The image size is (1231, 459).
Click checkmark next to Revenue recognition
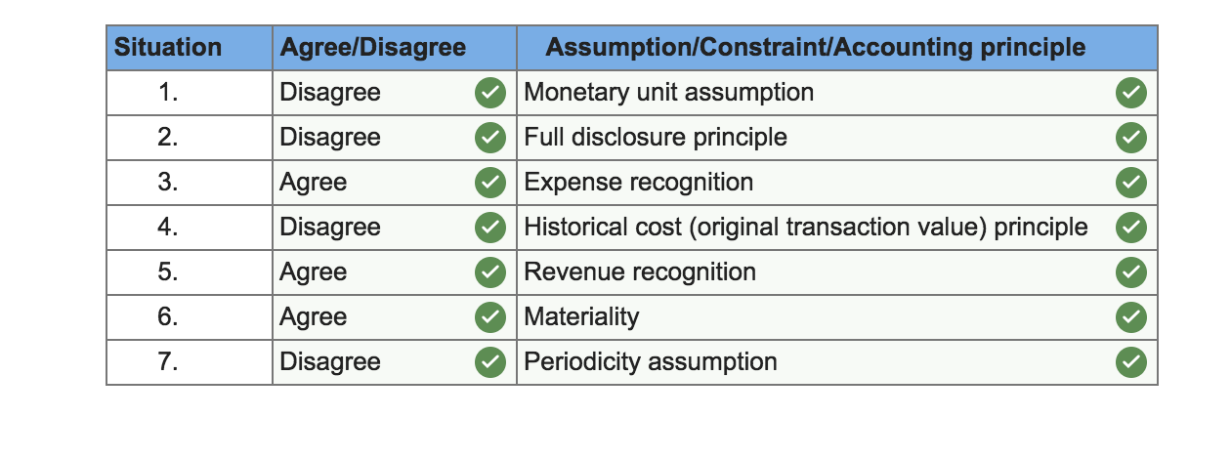tap(1130, 272)
